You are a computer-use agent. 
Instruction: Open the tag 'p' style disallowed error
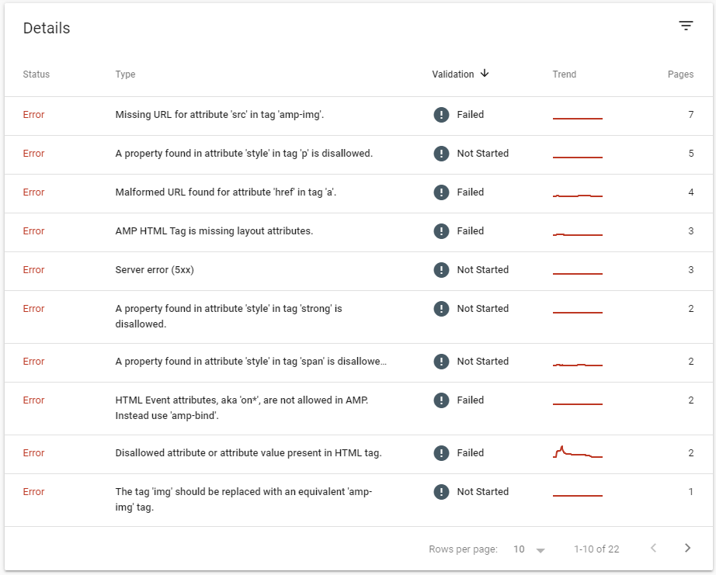coord(244,154)
